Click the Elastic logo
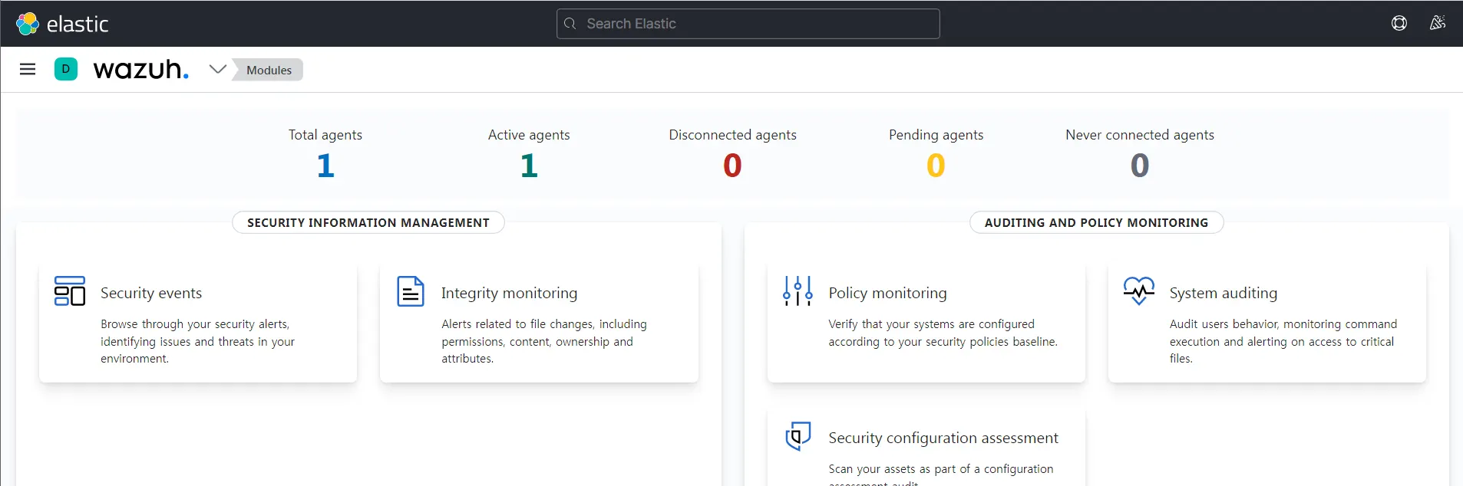 pyautogui.click(x=62, y=24)
